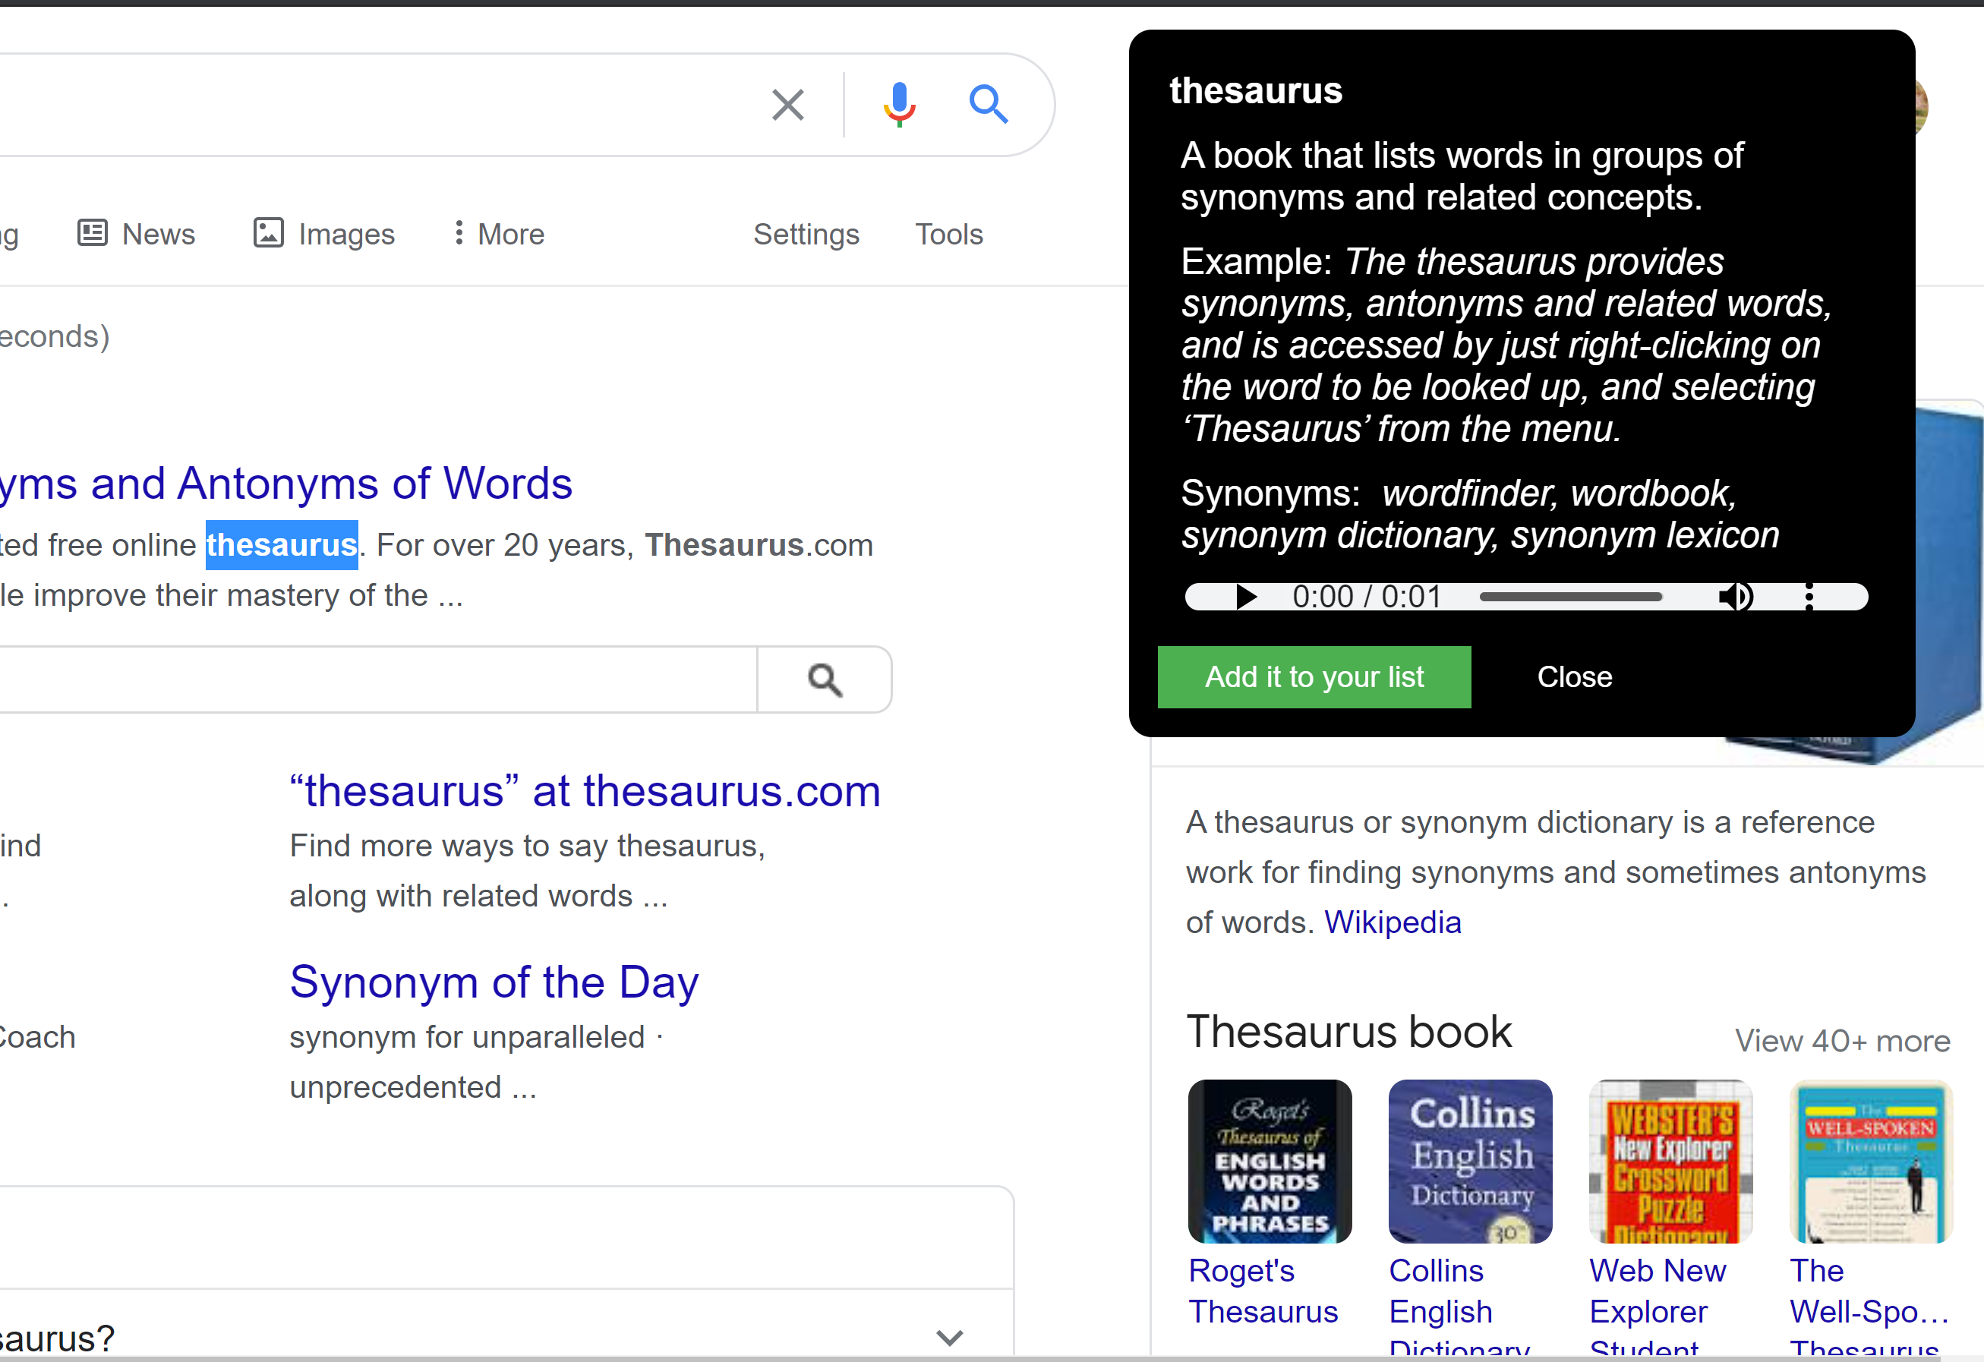Open Synonym of the Day link
This screenshot has width=1984, height=1362.
tap(494, 982)
